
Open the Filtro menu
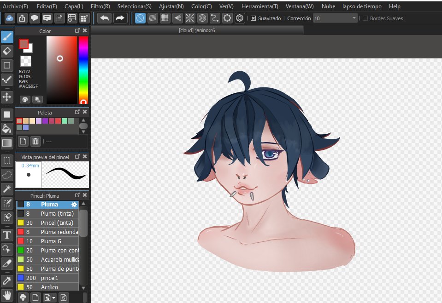(100, 6)
